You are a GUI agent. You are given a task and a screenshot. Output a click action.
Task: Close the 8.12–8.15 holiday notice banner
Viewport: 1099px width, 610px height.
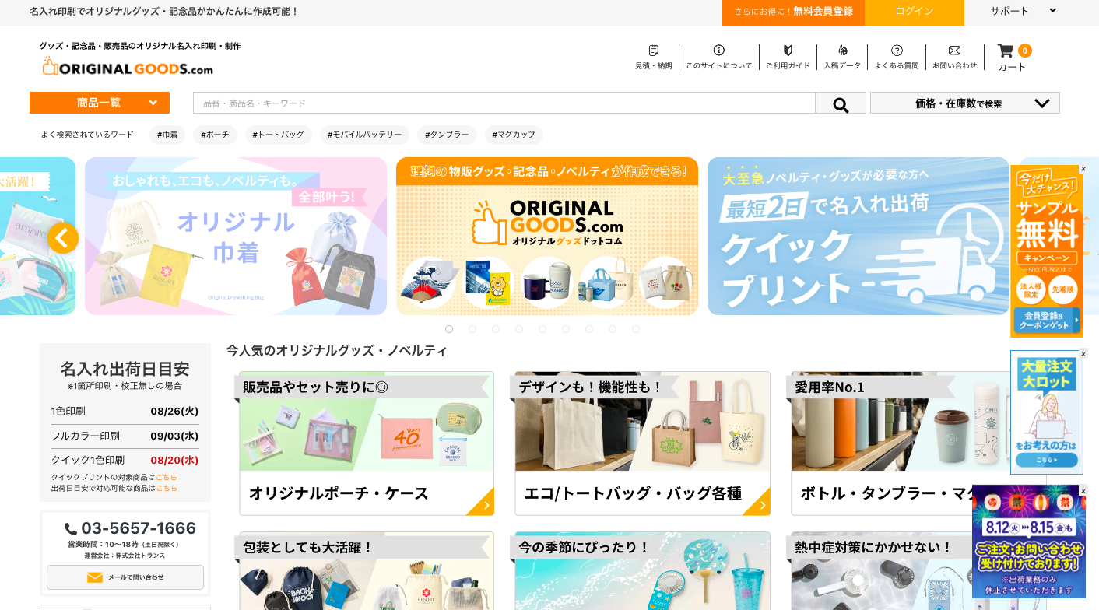coord(1083,490)
